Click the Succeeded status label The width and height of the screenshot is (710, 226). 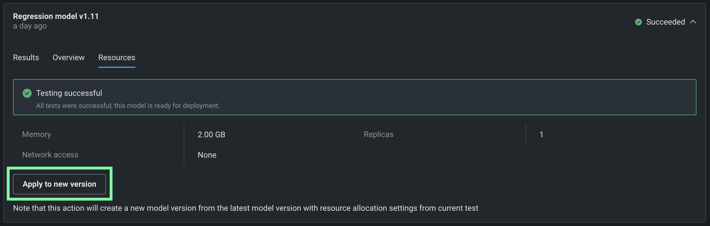[665, 22]
